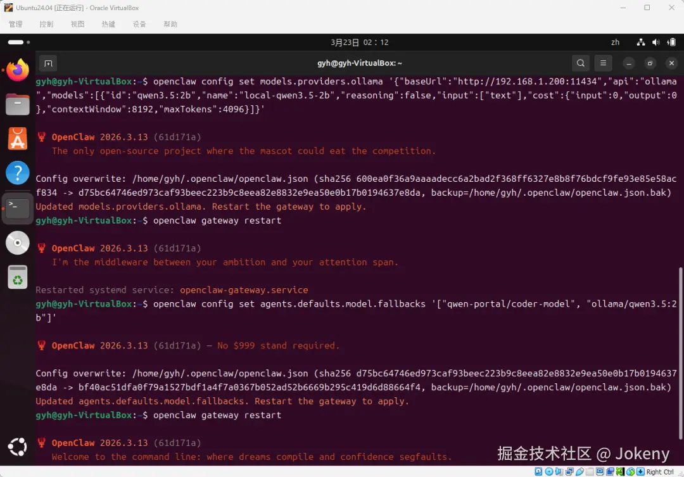Open the optical disc icon in dock
Image resolution: width=684 pixels, height=477 pixels.
18,243
